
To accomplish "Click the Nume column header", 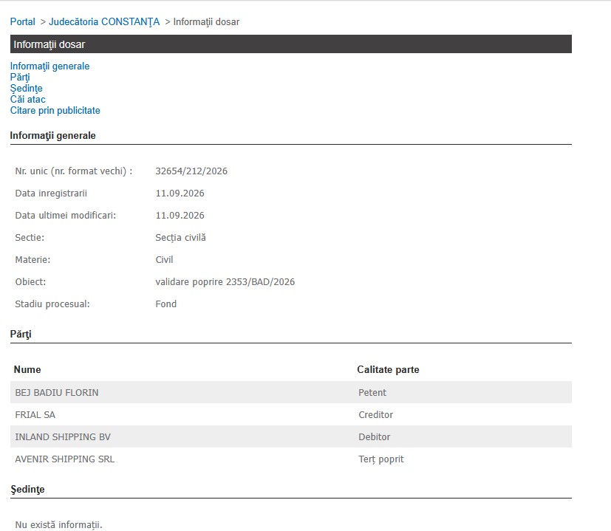I will tap(27, 370).
